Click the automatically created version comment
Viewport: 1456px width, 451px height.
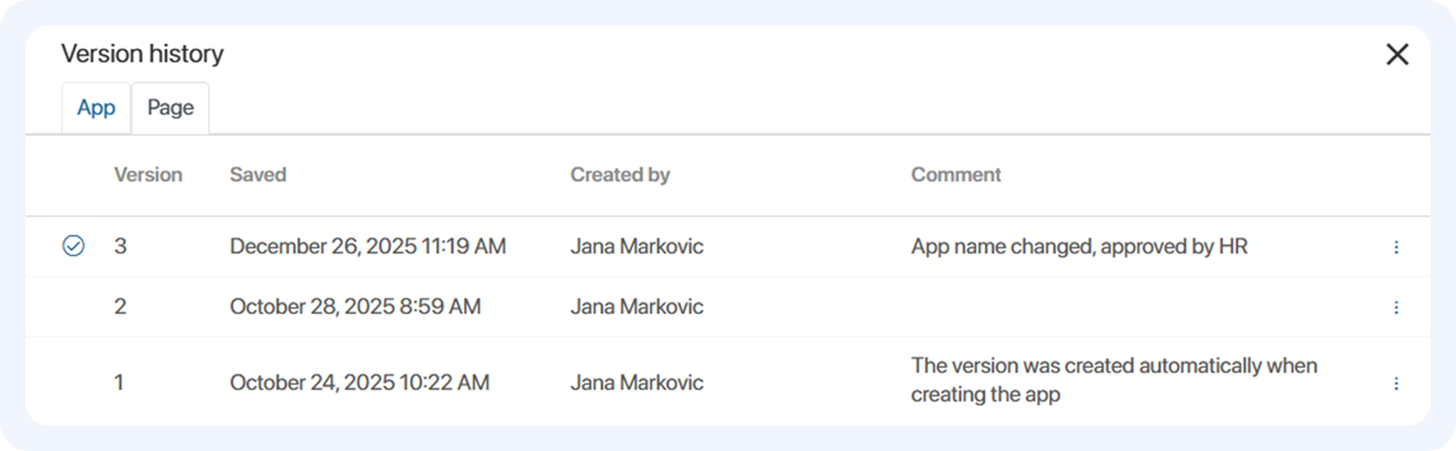(1113, 379)
